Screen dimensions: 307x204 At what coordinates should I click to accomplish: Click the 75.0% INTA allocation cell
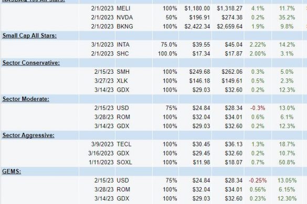point(169,44)
